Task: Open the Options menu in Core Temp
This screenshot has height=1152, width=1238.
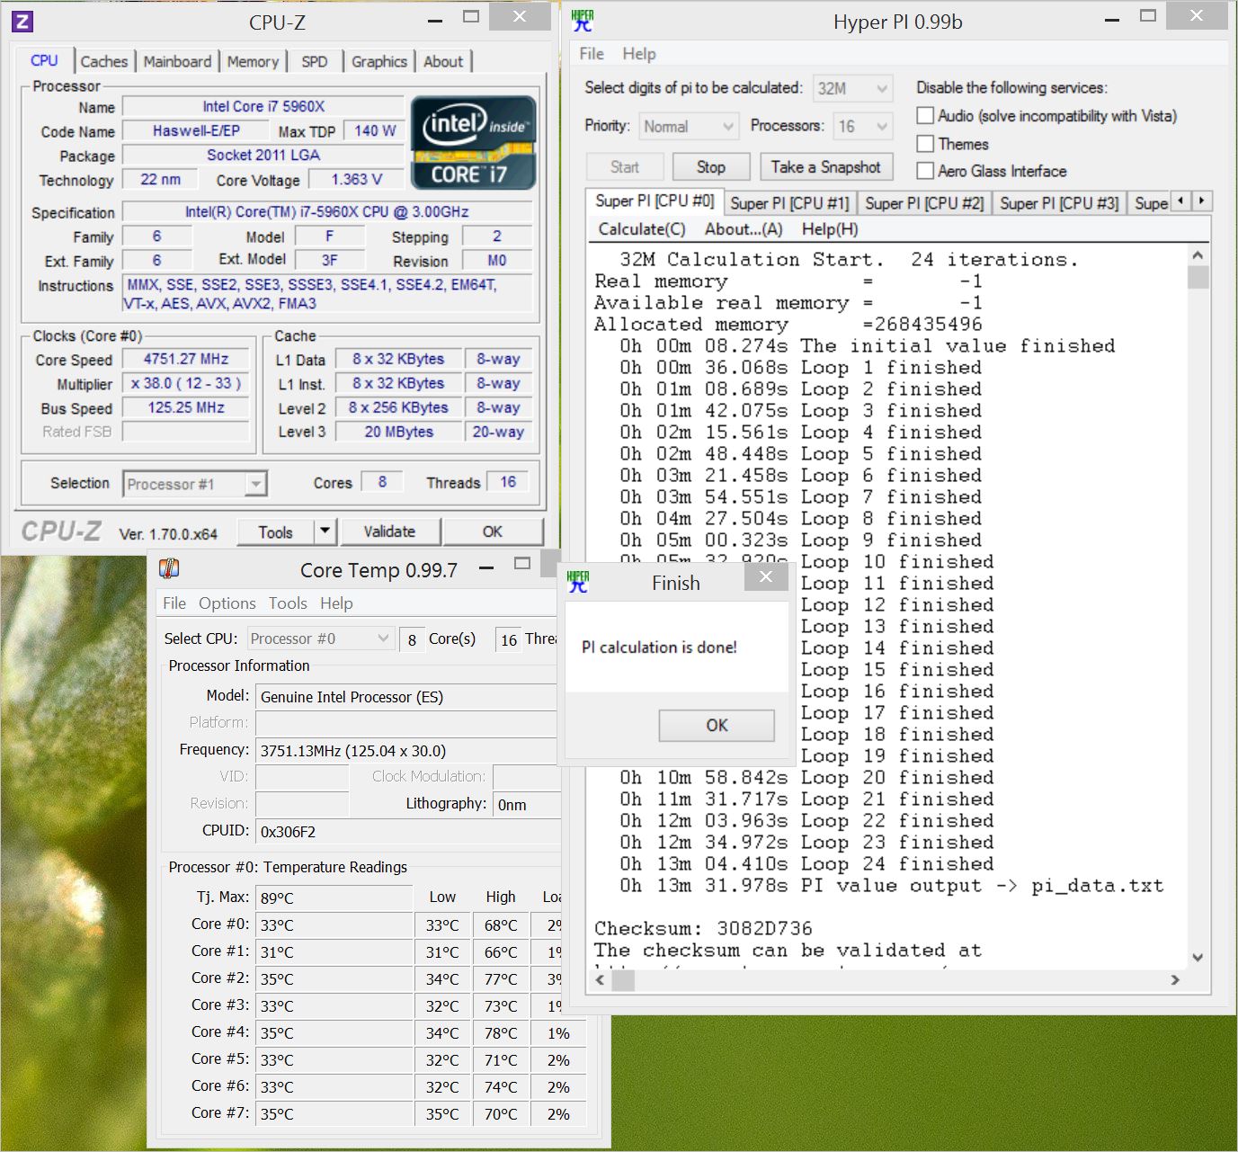Action: (x=227, y=603)
